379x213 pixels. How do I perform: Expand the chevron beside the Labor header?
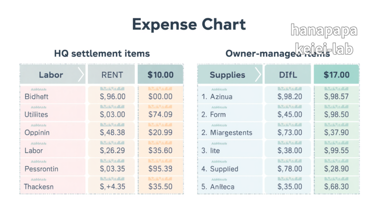click(x=81, y=75)
